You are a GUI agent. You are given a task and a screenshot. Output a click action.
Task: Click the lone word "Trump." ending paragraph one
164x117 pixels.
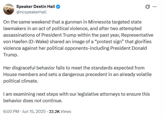(11, 55)
